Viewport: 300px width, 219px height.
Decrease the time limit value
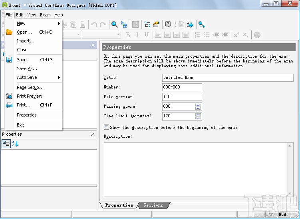pos(198,118)
